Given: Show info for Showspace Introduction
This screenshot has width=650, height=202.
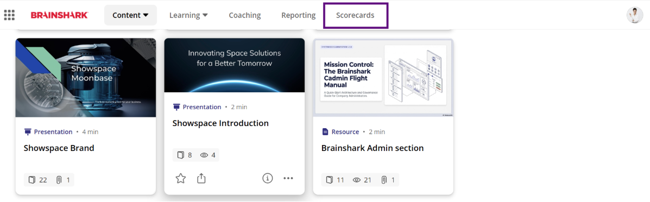Looking at the screenshot, I should coord(268,178).
